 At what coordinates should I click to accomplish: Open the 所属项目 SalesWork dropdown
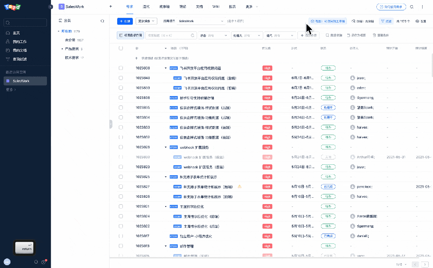point(201,21)
